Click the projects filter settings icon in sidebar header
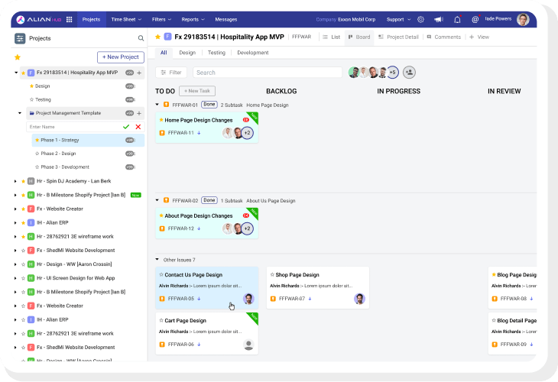The image size is (558, 382). 20,38
